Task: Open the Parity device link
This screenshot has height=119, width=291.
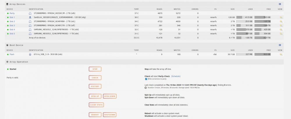Action: point(12,13)
